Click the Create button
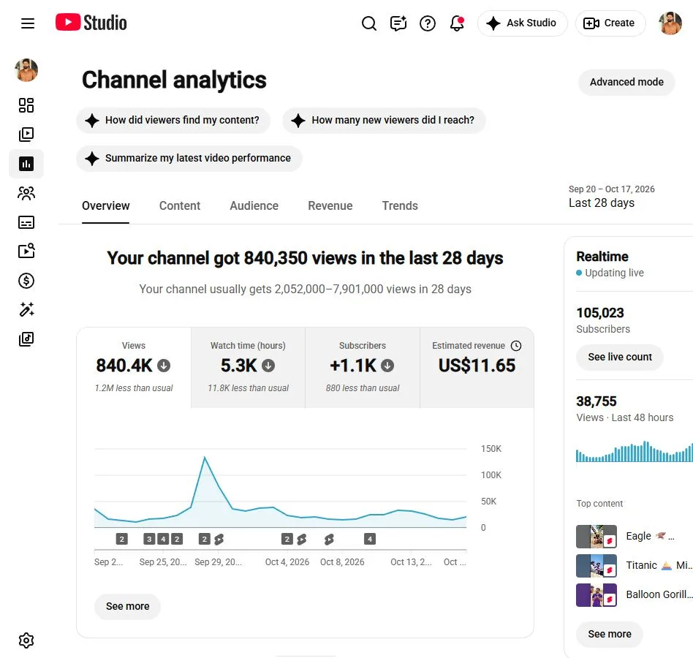This screenshot has width=693, height=658. pyautogui.click(x=610, y=23)
